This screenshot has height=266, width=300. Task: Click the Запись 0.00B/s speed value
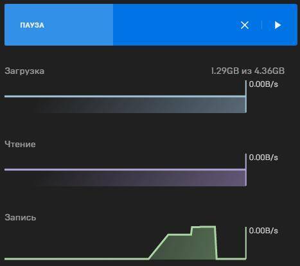[263, 231]
